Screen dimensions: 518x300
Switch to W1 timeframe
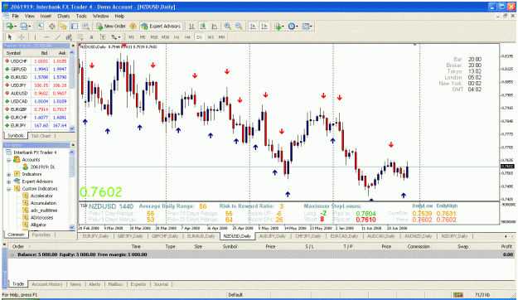click(211, 37)
